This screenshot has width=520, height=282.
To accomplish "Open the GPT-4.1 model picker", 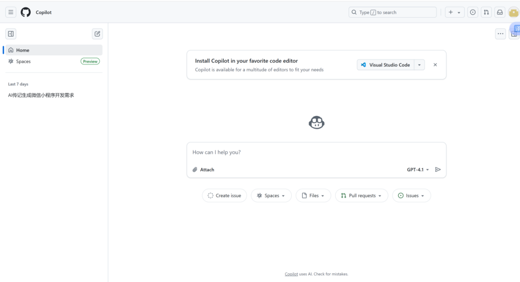I will coord(418,170).
